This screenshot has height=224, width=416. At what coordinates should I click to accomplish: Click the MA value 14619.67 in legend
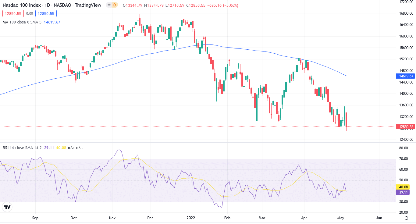pyautogui.click(x=52, y=22)
